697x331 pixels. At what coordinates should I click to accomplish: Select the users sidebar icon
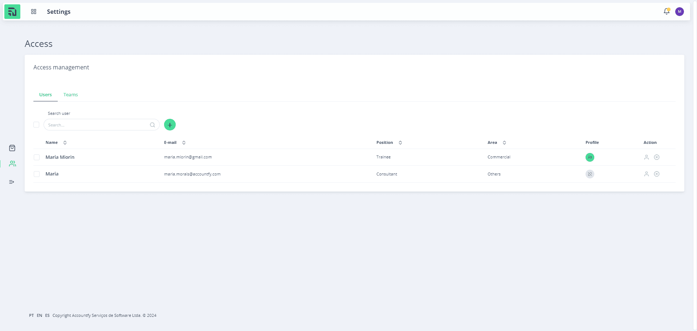(12, 164)
